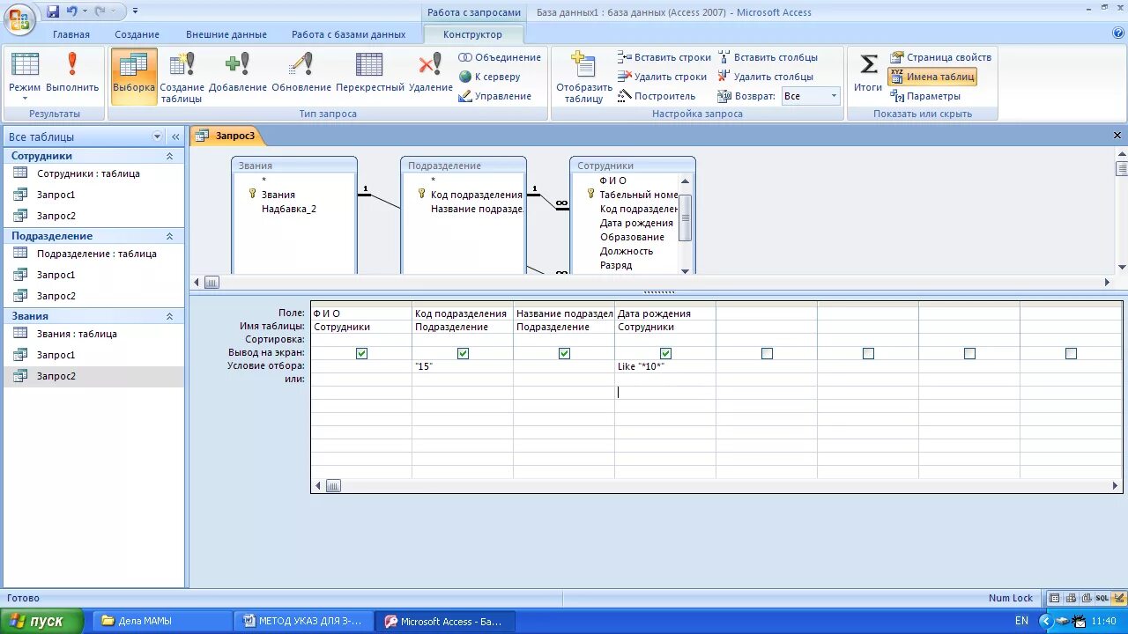Viewport: 1128px width, 634px height.
Task: Click the Office button
Action: (19, 18)
